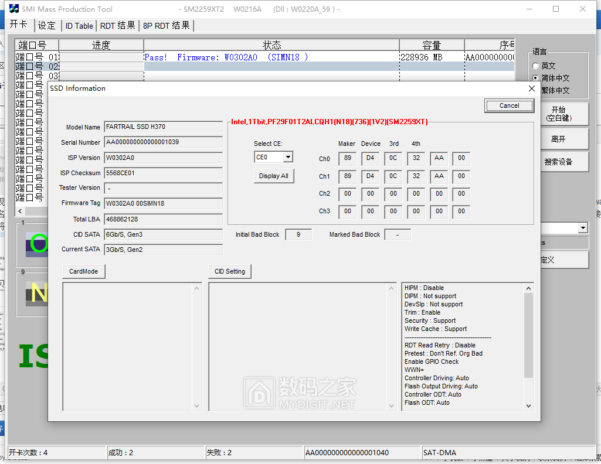Open the dropdown below 搜索设备 in main window
Screen dimensions: 601x464
click(583, 228)
